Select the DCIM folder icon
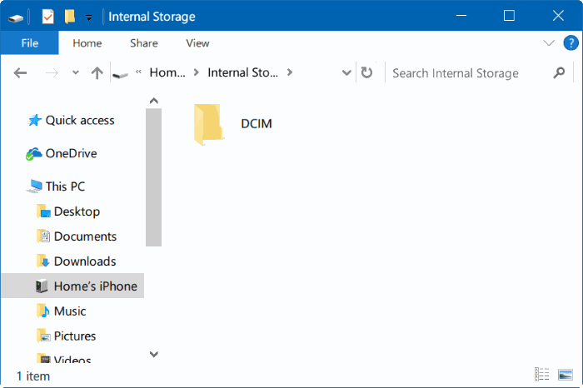 208,125
